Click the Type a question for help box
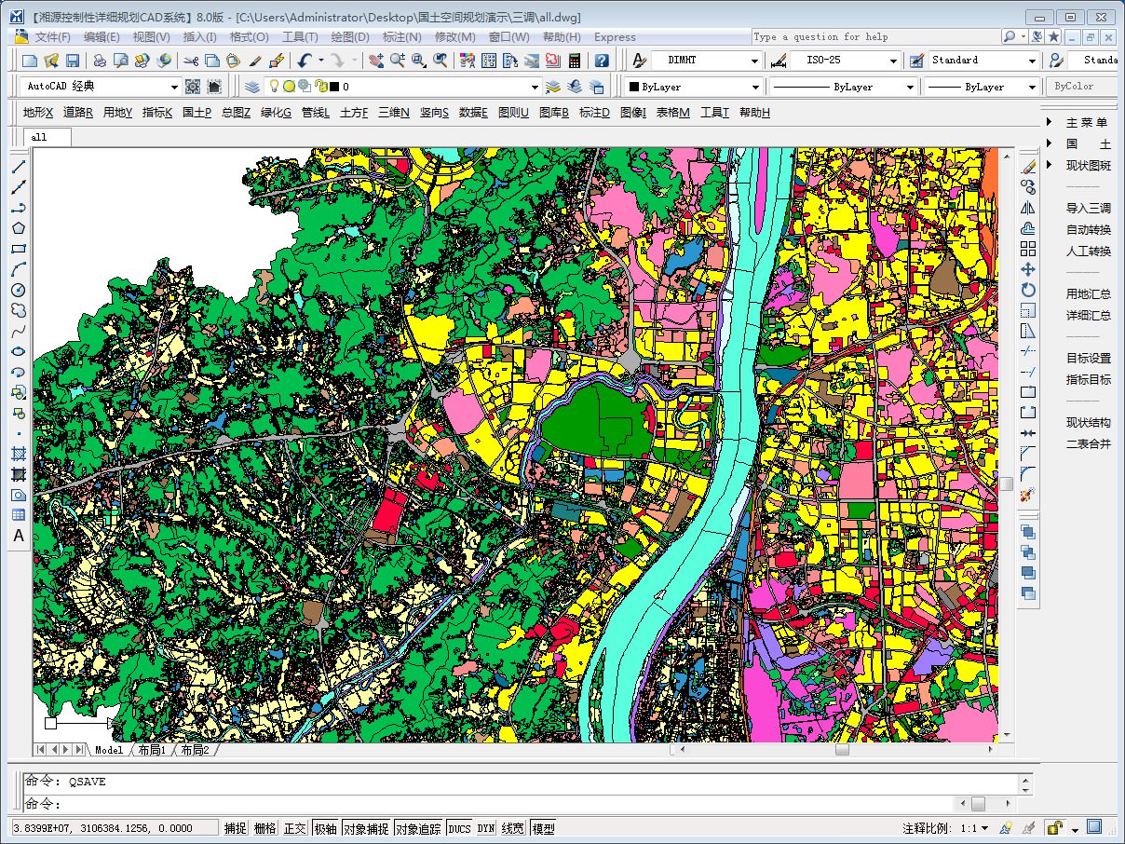The image size is (1125, 844). click(875, 36)
